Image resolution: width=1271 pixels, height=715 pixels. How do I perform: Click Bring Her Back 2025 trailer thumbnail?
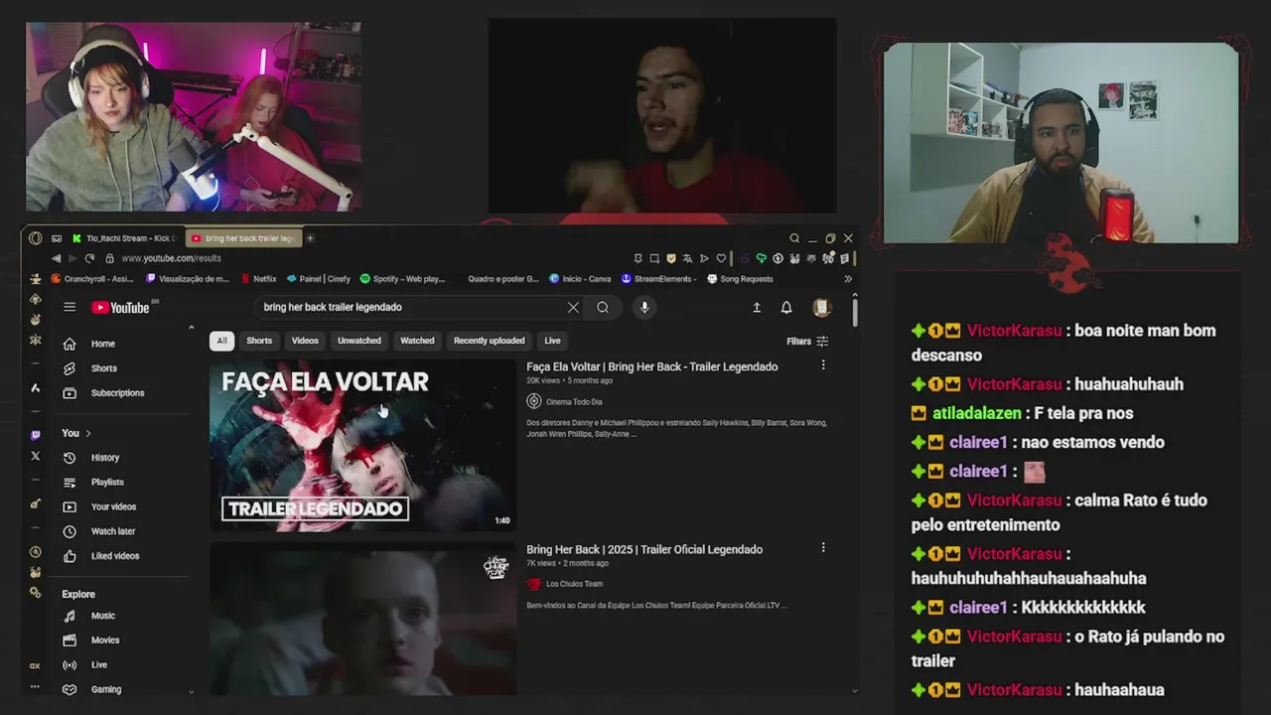[x=362, y=619]
